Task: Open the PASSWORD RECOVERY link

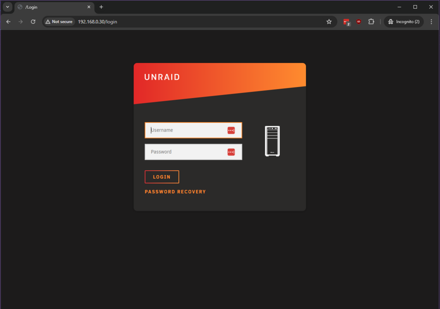Action: point(176,192)
